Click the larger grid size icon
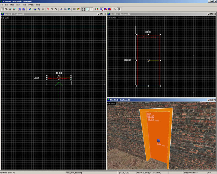This screenshot has height=174, width=217. click(14, 9)
